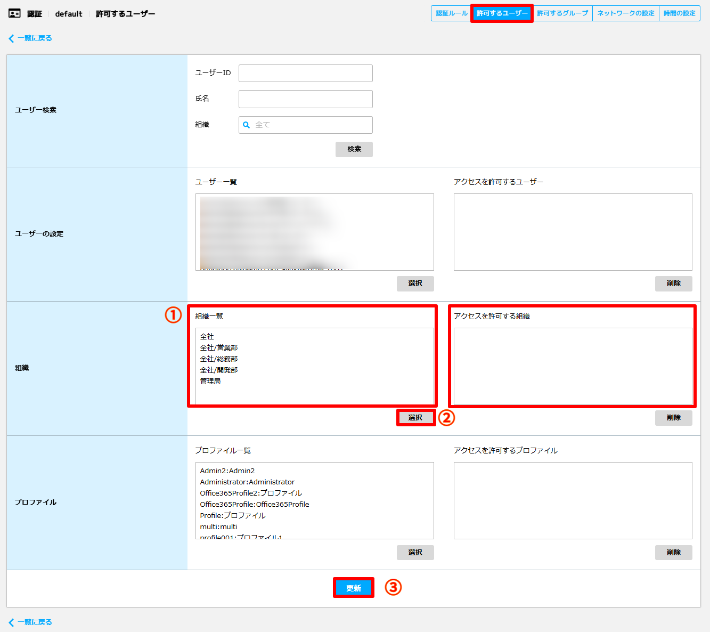Select Profile:プロファイル entry
Image resolution: width=710 pixels, height=632 pixels.
pos(233,516)
